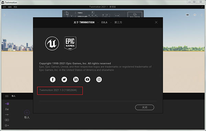
Task: Expand the left panel with the arrow
Action: coord(4,15)
